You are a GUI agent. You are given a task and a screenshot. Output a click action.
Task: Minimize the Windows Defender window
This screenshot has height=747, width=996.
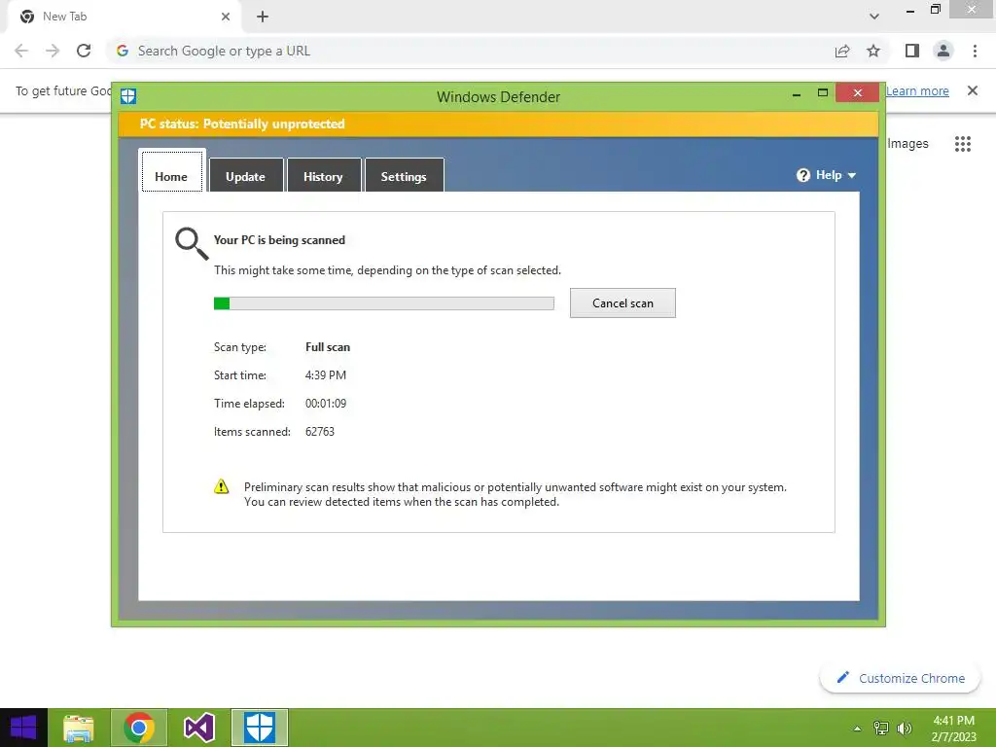click(x=797, y=93)
